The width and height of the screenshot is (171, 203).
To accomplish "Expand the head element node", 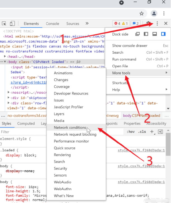I will tap(5, 56).
